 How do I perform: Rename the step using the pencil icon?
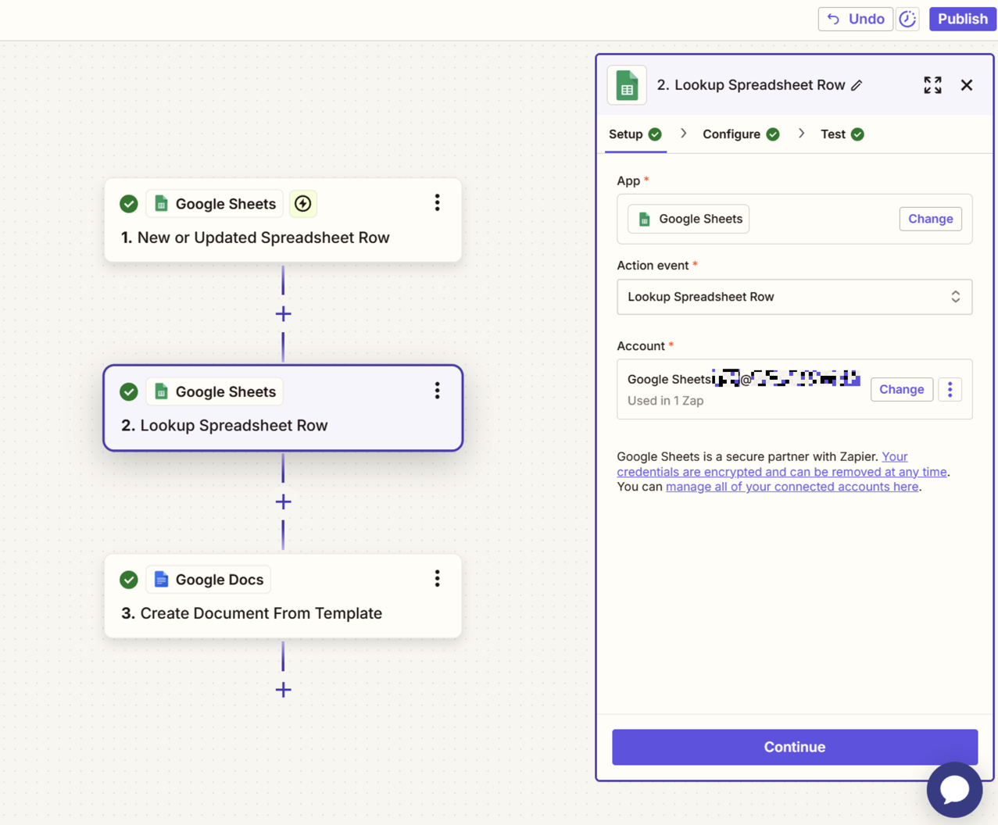857,85
